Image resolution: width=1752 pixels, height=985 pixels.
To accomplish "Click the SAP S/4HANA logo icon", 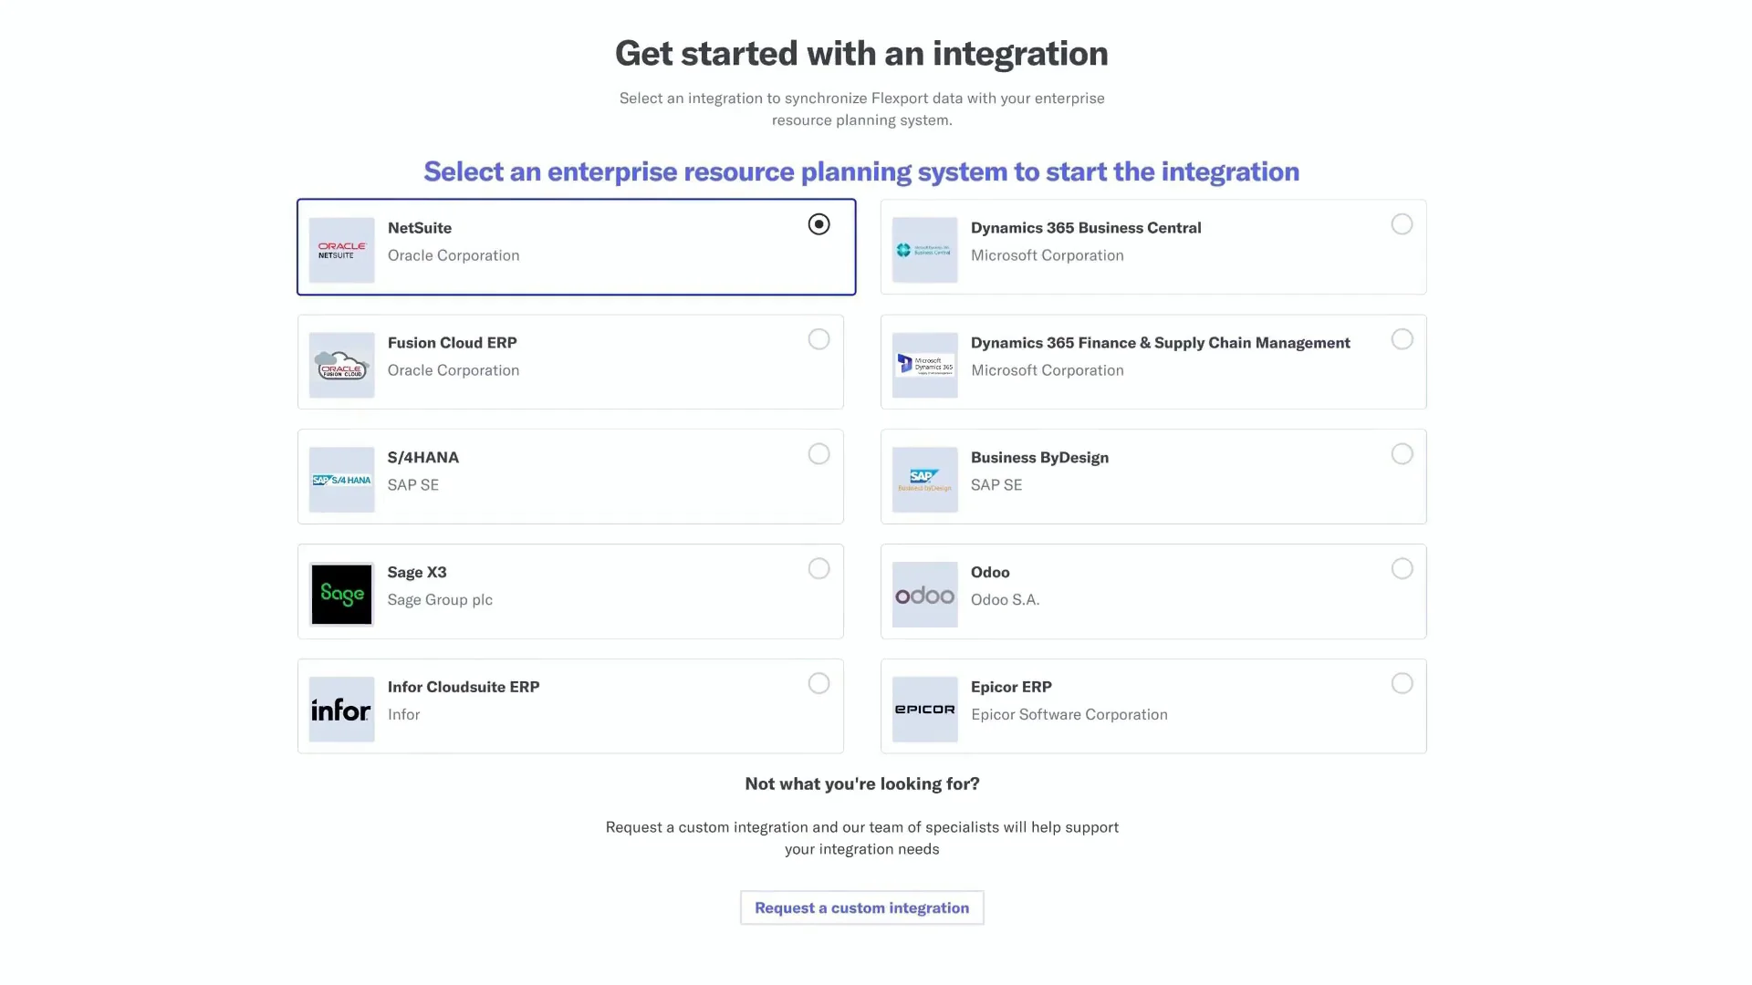I will tap(341, 480).
